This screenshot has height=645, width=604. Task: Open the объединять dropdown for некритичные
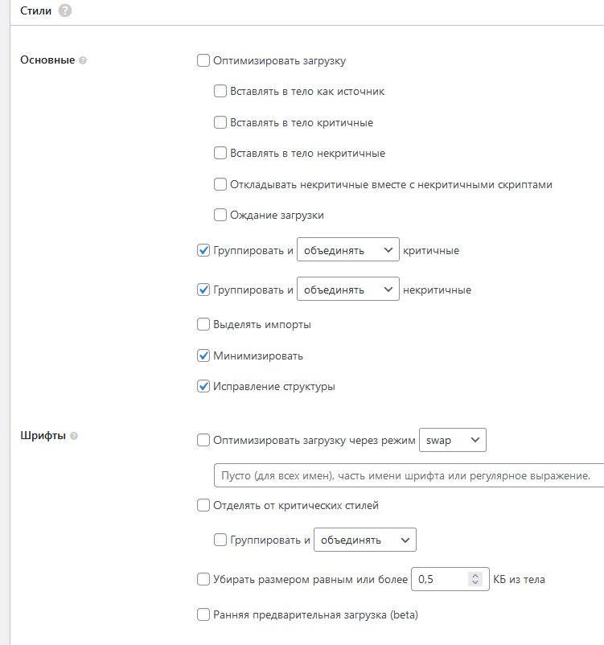coord(347,290)
